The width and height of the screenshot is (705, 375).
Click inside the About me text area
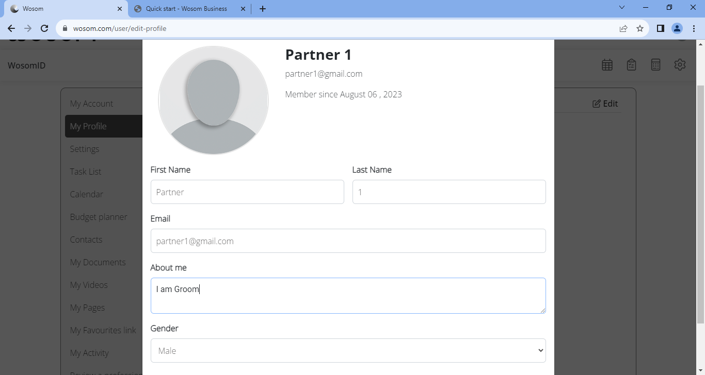click(348, 295)
